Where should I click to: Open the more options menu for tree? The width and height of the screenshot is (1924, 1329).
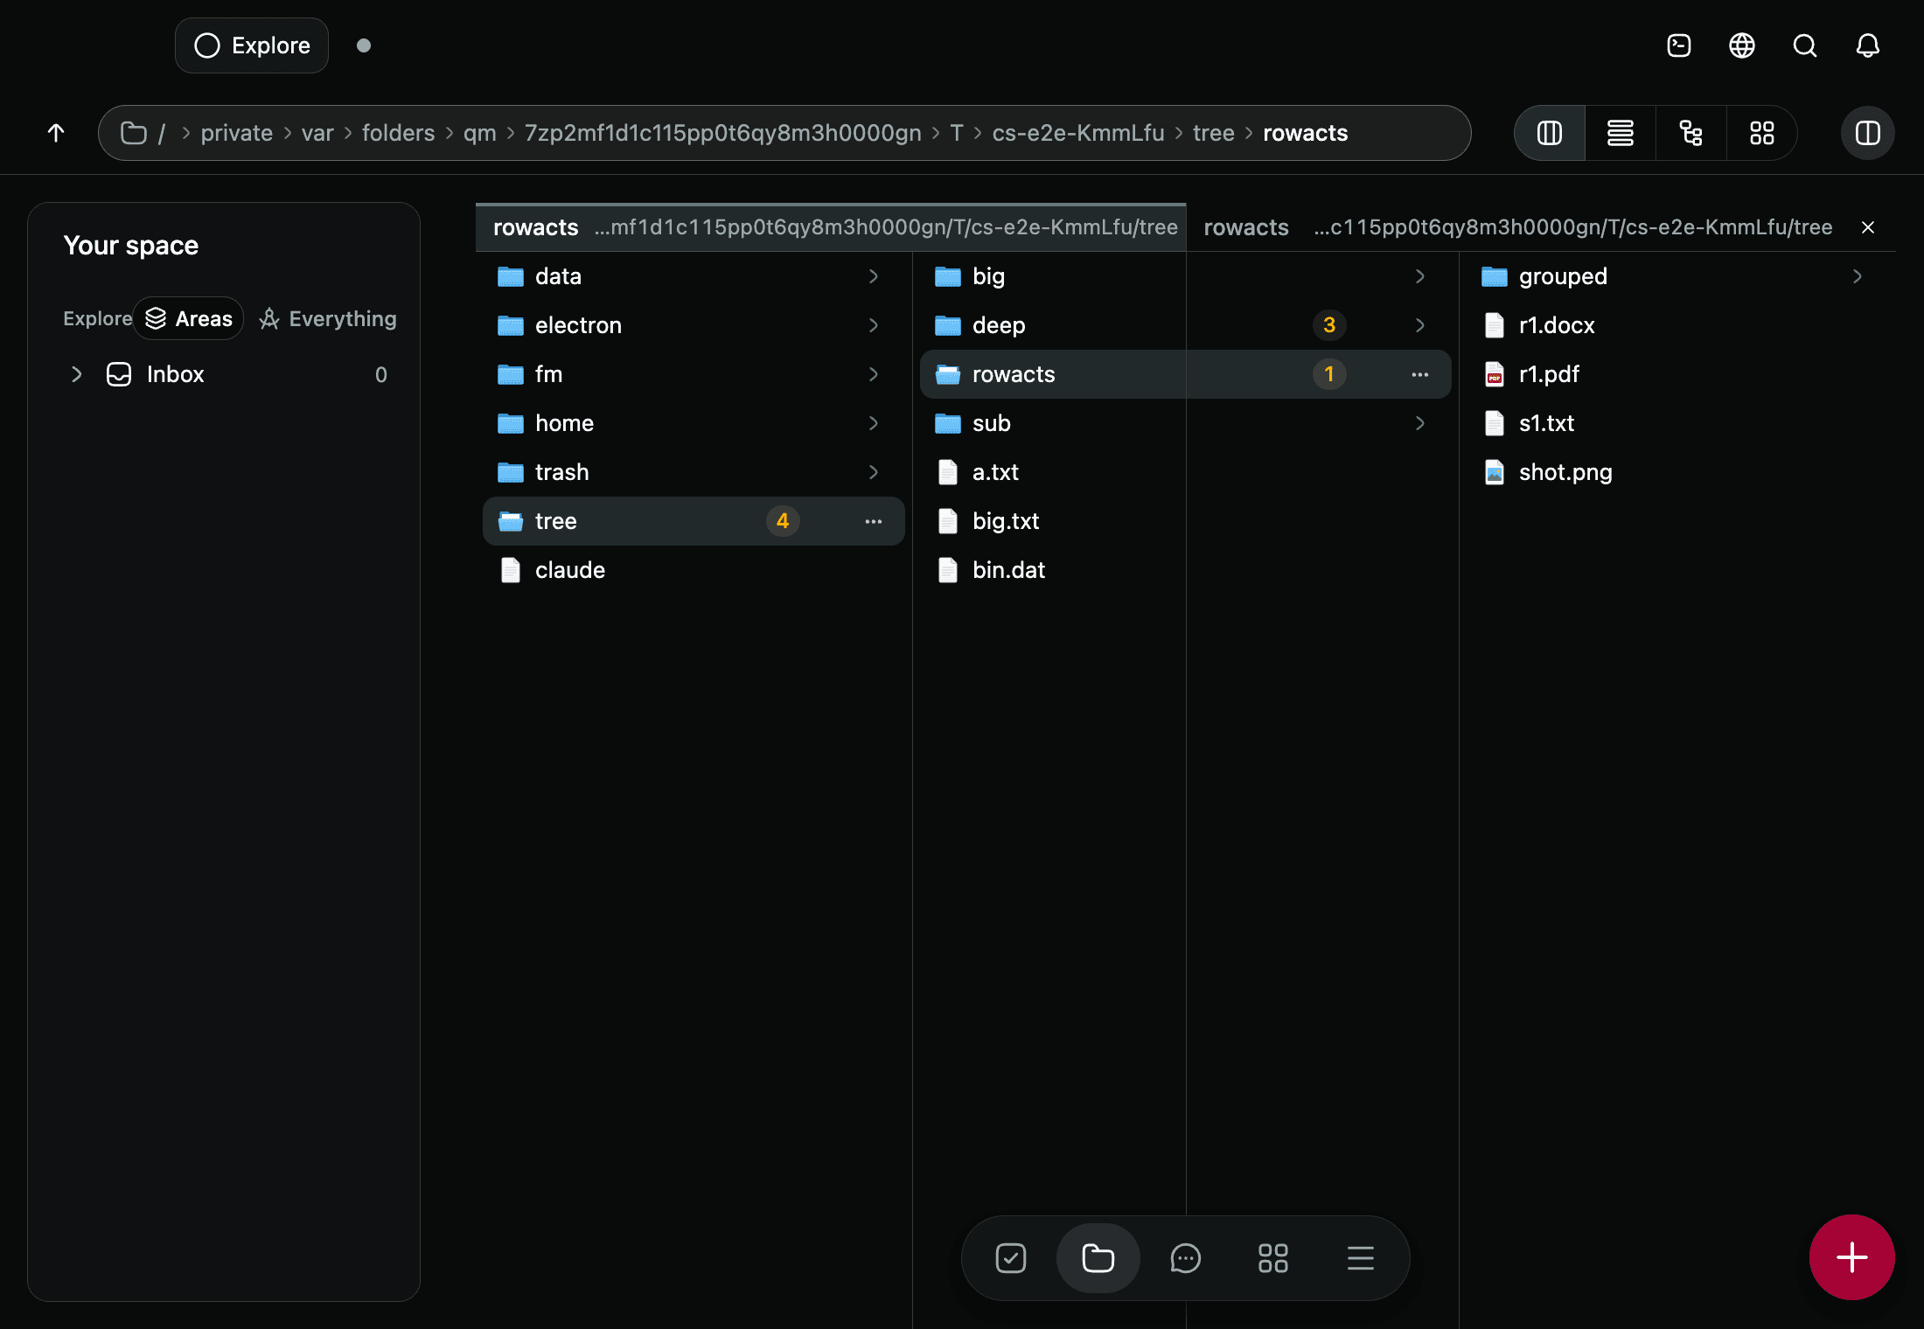pos(874,521)
